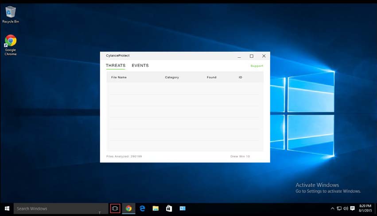Launch Microsoft Edge from the taskbar
Image resolution: width=377 pixels, height=216 pixels.
tap(142, 208)
